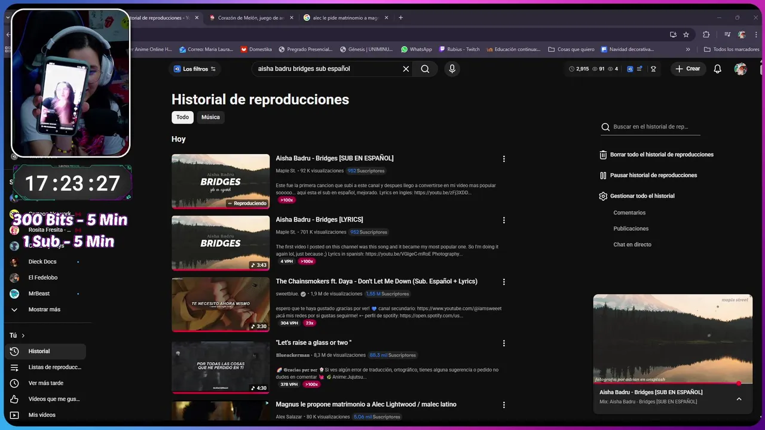Open the Domestika bookmark
The width and height of the screenshot is (765, 430).
click(x=256, y=50)
